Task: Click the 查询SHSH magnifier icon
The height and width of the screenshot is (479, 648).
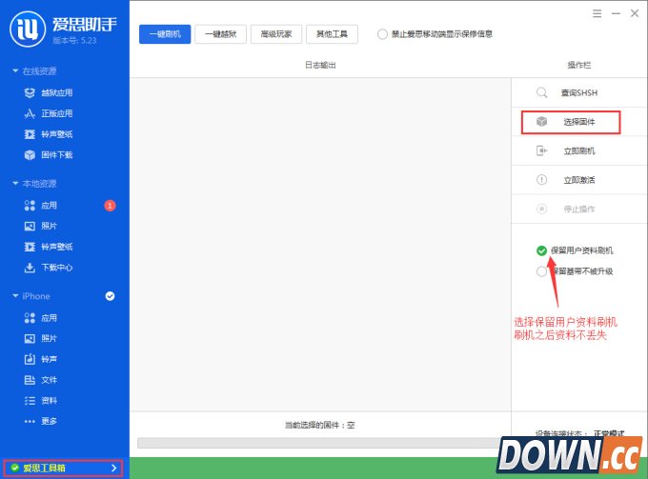Action: pyautogui.click(x=542, y=92)
